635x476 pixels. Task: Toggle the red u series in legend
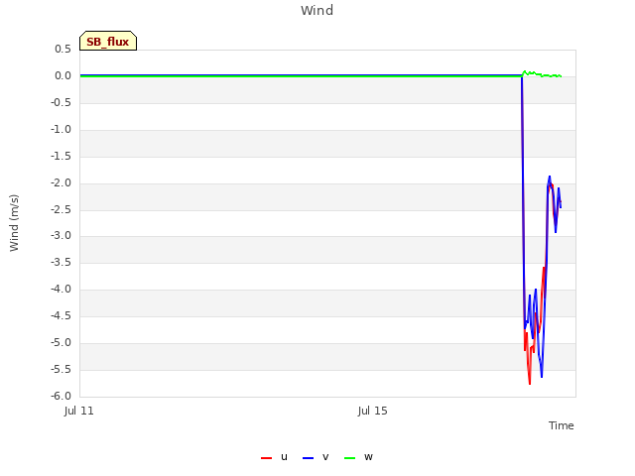click(x=274, y=457)
